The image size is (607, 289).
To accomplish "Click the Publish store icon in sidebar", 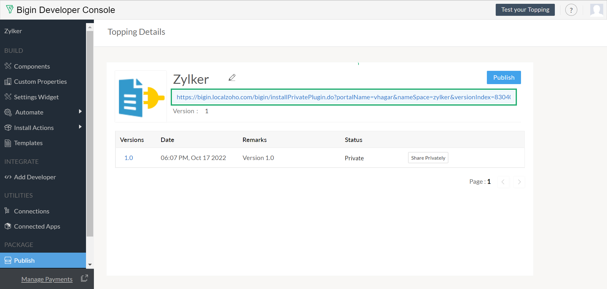I will pyautogui.click(x=8, y=261).
